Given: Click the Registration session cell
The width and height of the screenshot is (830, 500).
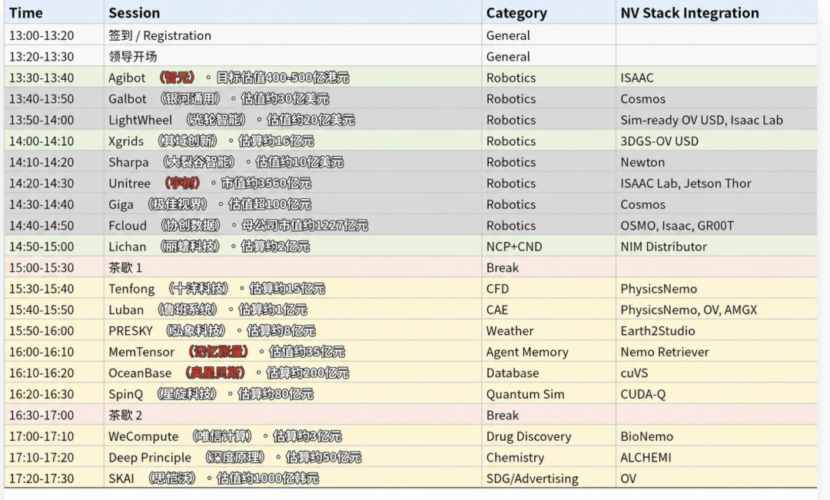Looking at the screenshot, I should (x=293, y=35).
